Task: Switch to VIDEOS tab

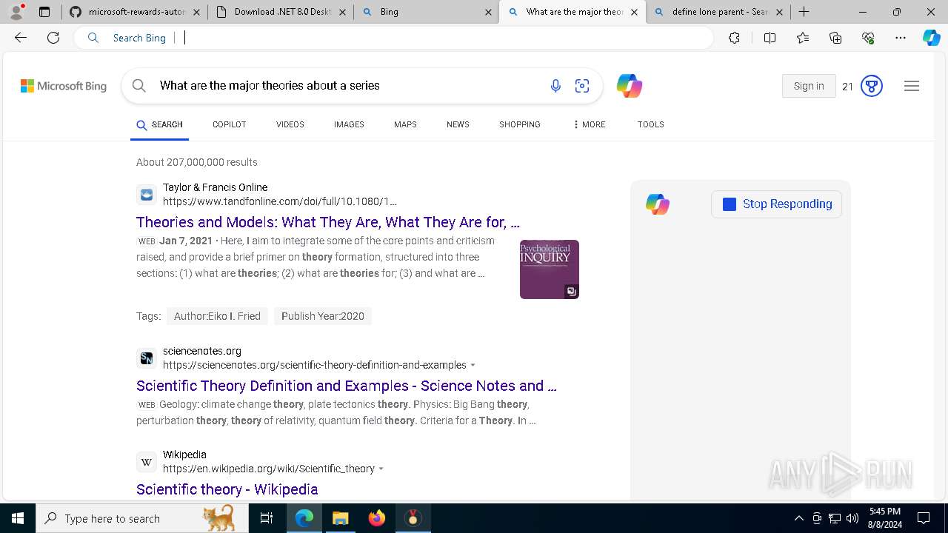Action: [290, 124]
